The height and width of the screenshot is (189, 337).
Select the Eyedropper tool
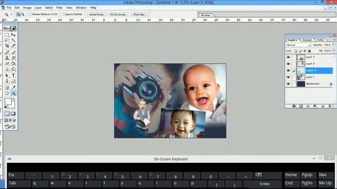13,88
